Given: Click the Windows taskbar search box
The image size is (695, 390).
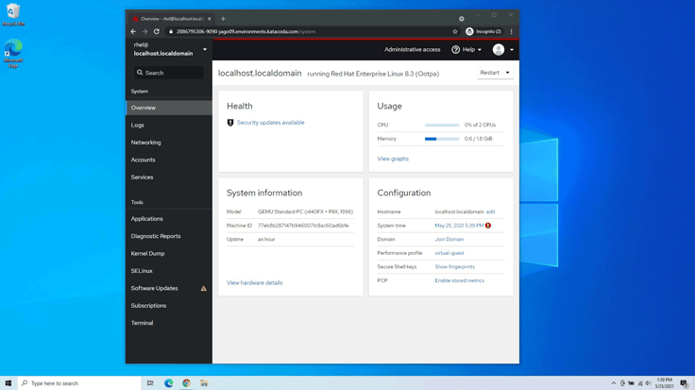Looking at the screenshot, I should click(x=79, y=382).
